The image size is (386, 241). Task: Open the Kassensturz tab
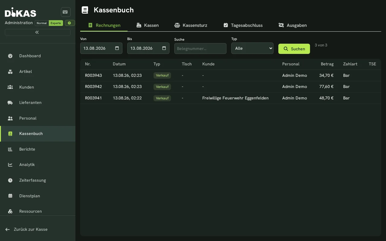point(191,25)
